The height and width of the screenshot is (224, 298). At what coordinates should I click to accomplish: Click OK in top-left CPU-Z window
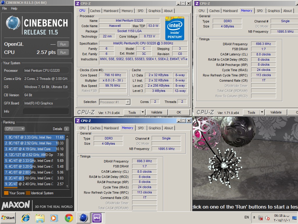tap(179, 112)
